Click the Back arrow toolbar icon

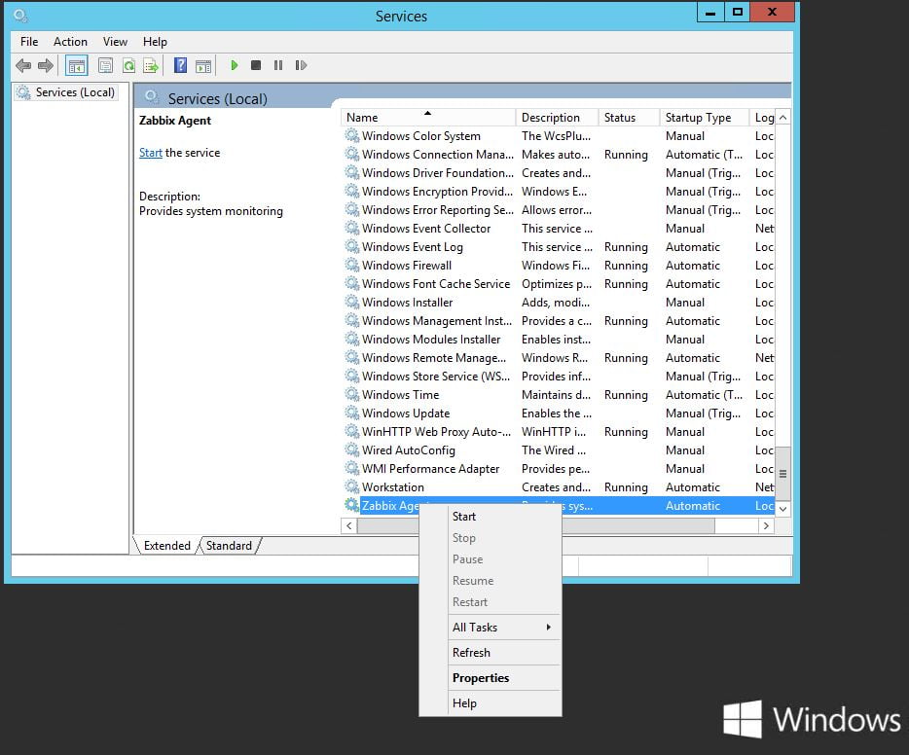point(23,65)
